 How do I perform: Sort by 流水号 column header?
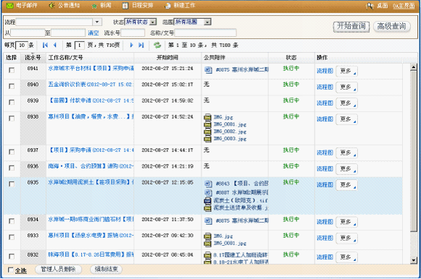[x=33, y=58]
